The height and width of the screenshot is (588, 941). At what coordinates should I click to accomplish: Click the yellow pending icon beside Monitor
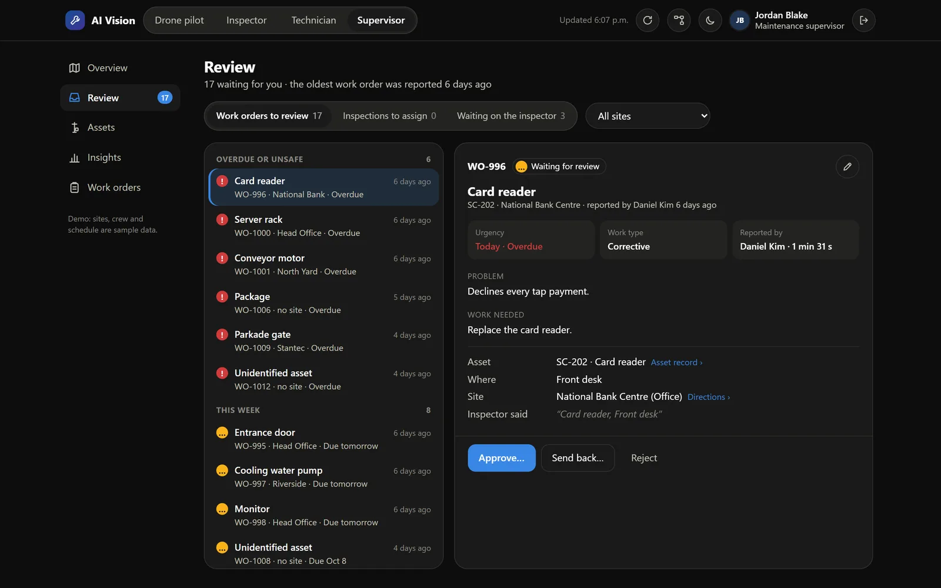[222, 509]
